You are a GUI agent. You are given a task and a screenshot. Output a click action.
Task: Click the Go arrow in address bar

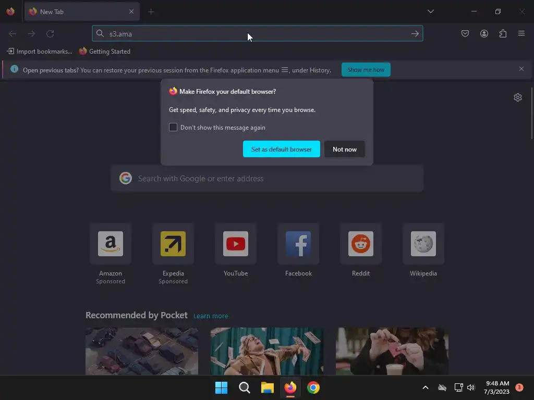(x=415, y=34)
